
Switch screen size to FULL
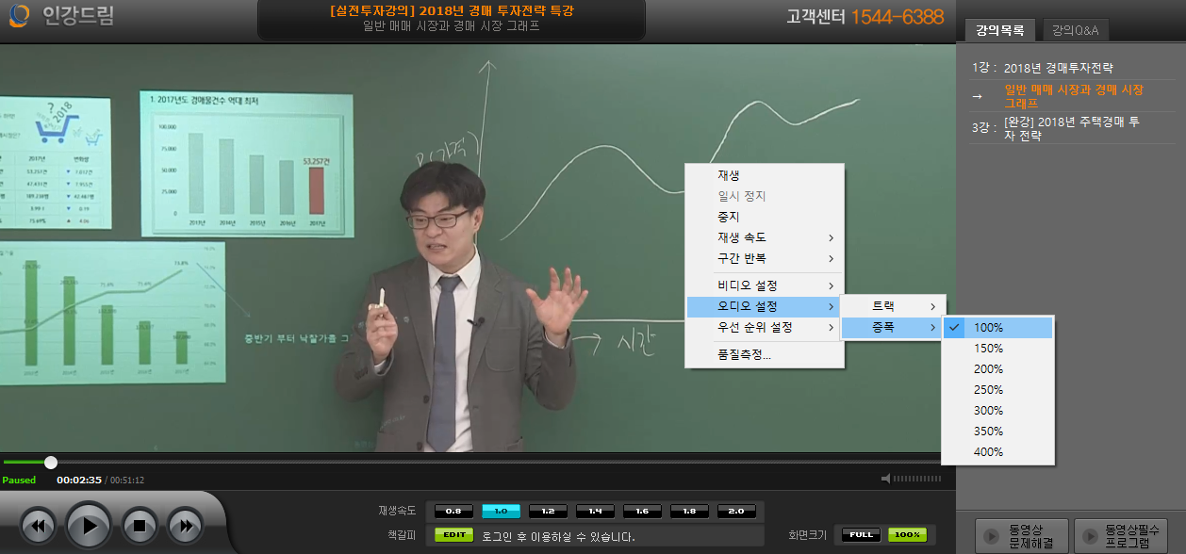[x=861, y=534]
